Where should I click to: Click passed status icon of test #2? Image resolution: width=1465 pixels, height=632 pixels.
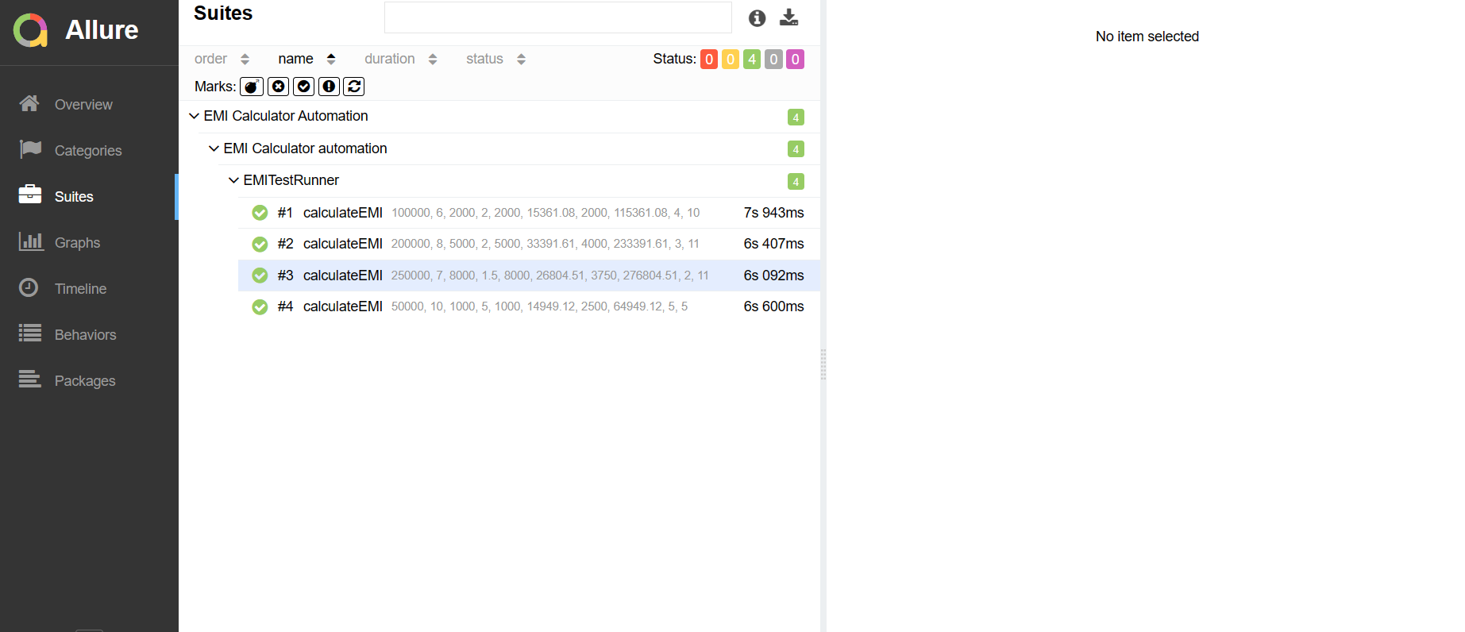[x=260, y=244]
